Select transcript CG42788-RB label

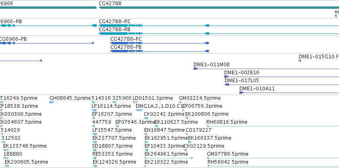coord(114,30)
